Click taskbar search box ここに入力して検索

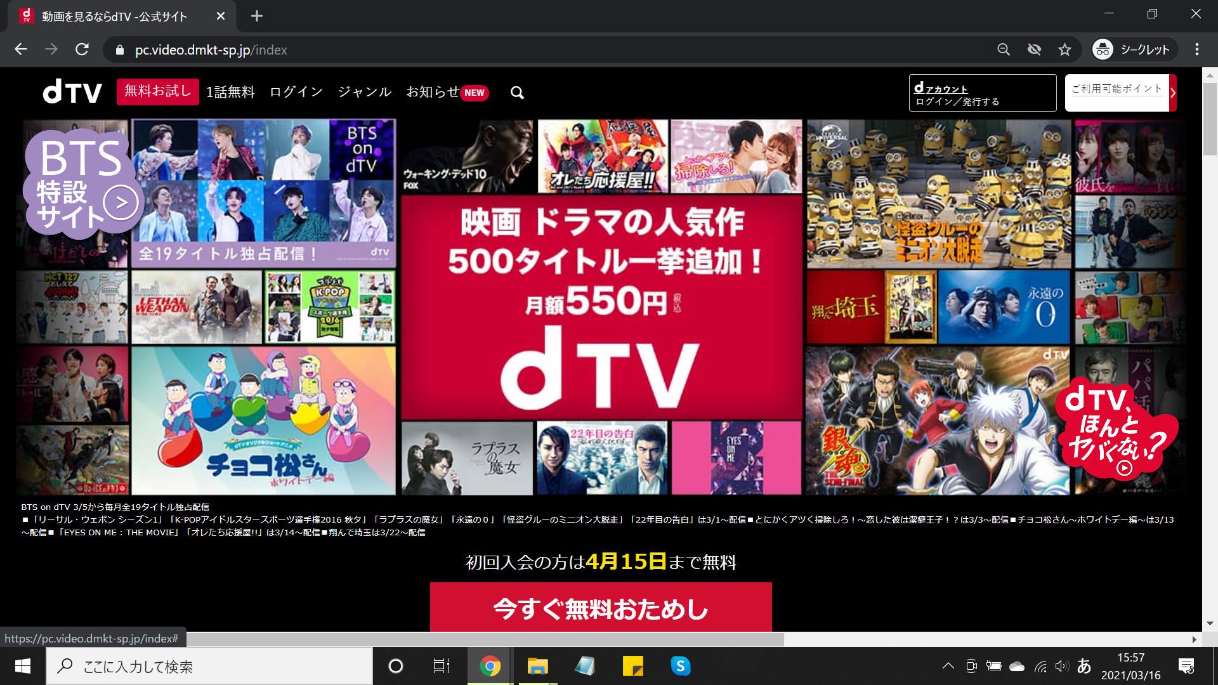click(209, 666)
